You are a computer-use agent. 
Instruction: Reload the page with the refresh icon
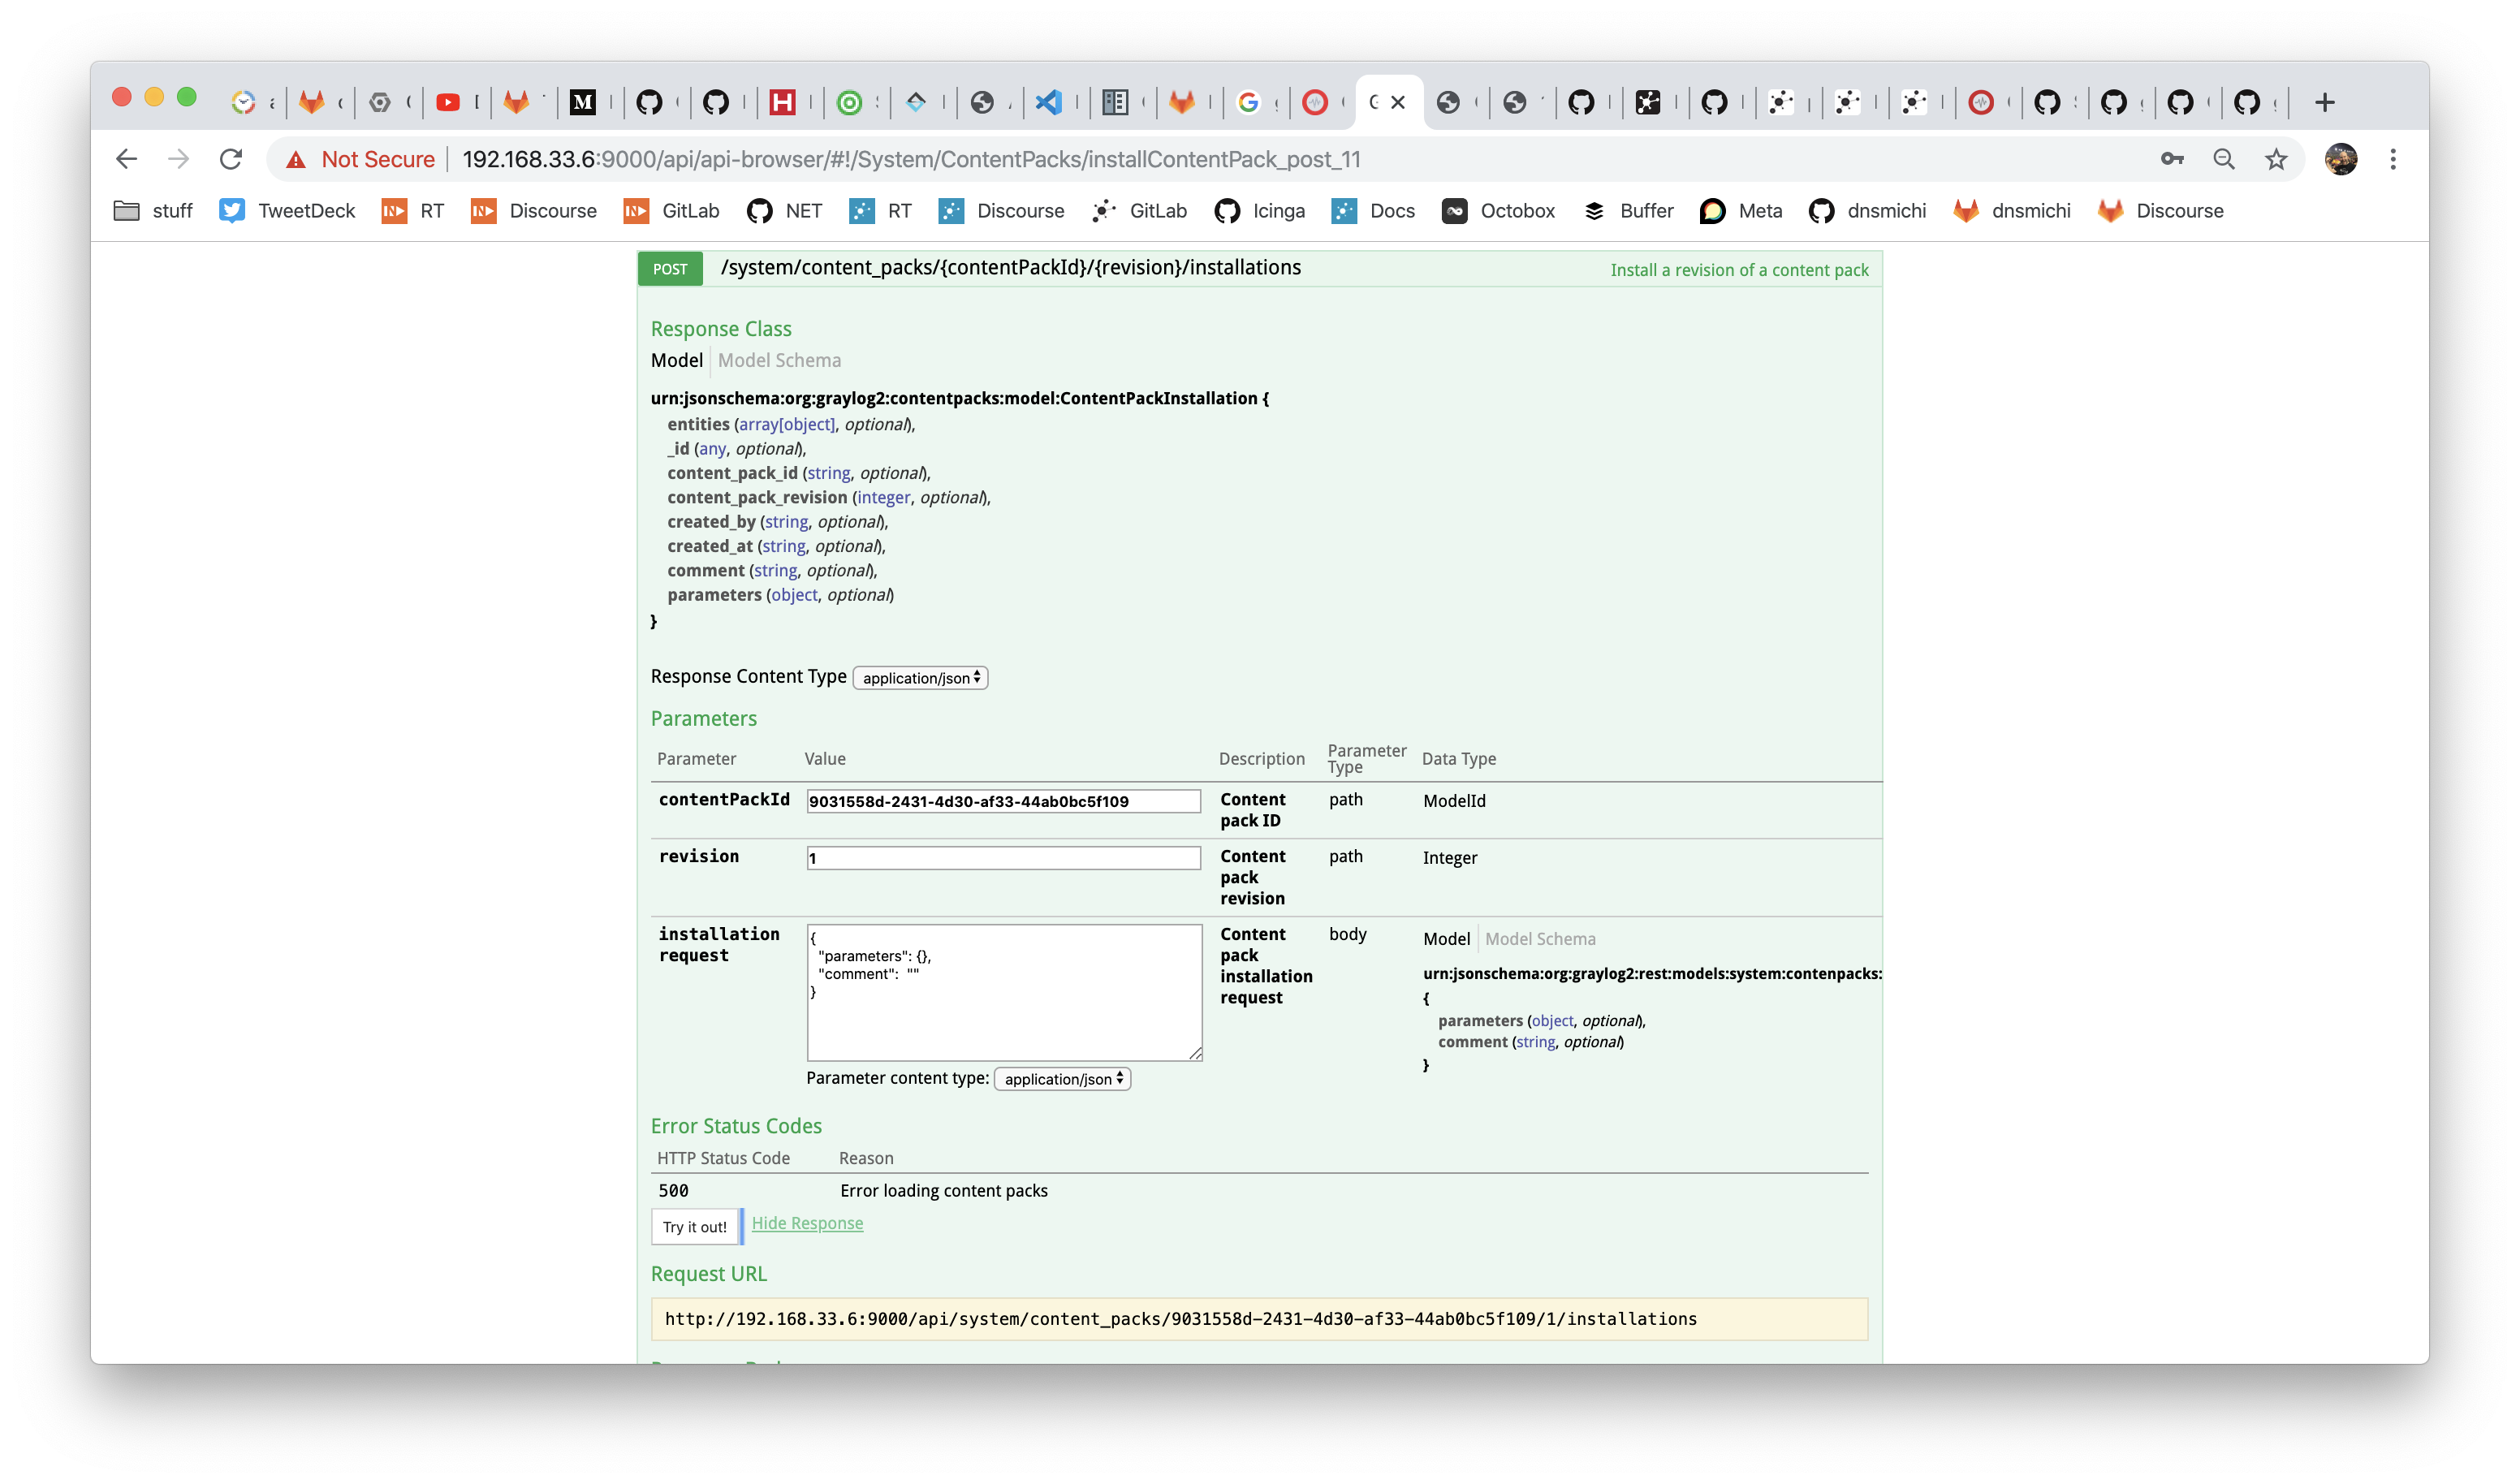[x=231, y=159]
